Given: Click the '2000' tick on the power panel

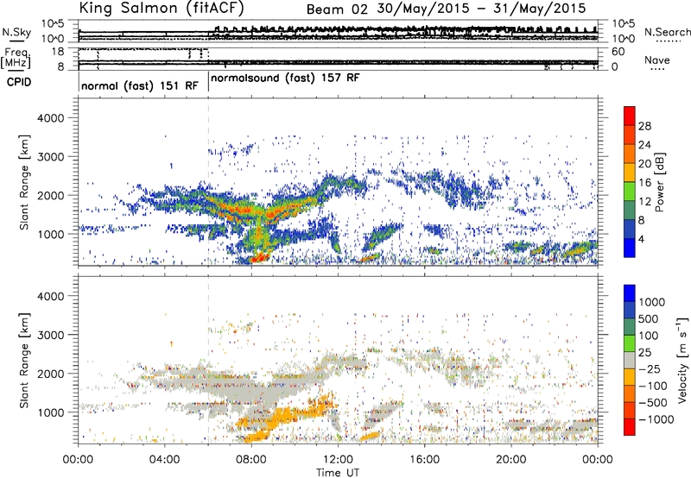Looking at the screenshot, I should [50, 195].
